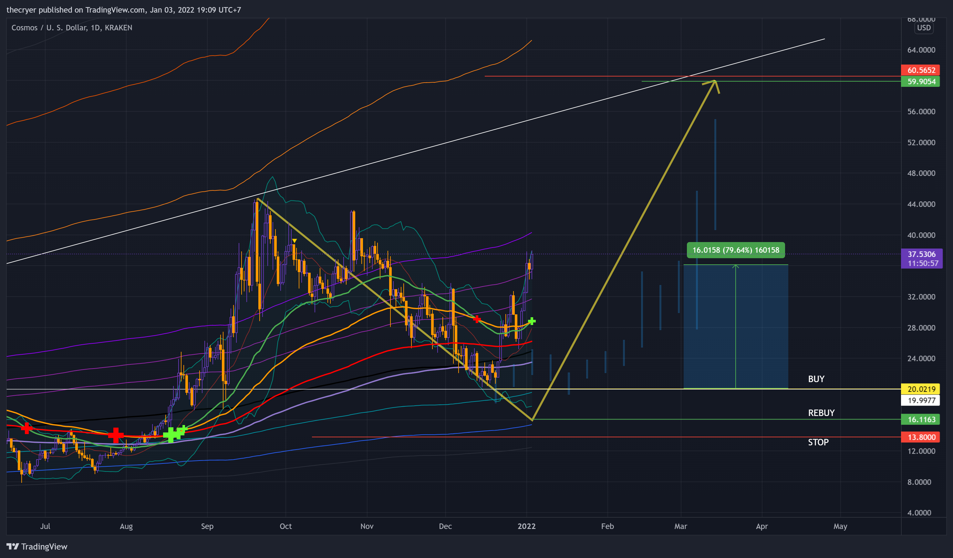
Task: Click the BUY annotation text
Action: pos(816,379)
